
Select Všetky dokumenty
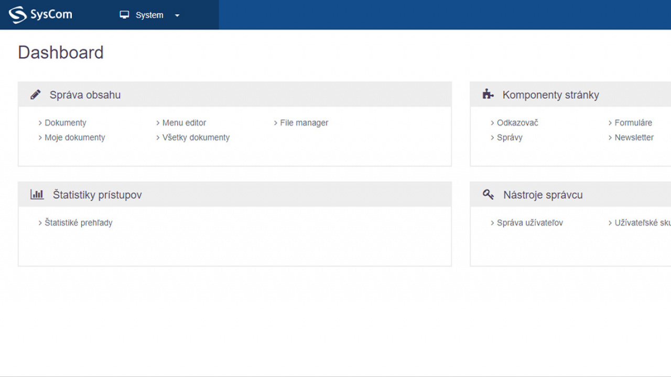coord(196,137)
